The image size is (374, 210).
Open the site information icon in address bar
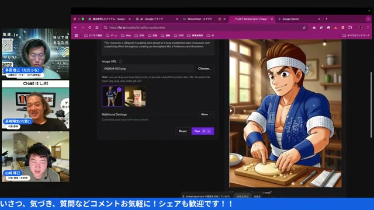pyautogui.click(x=105, y=27)
